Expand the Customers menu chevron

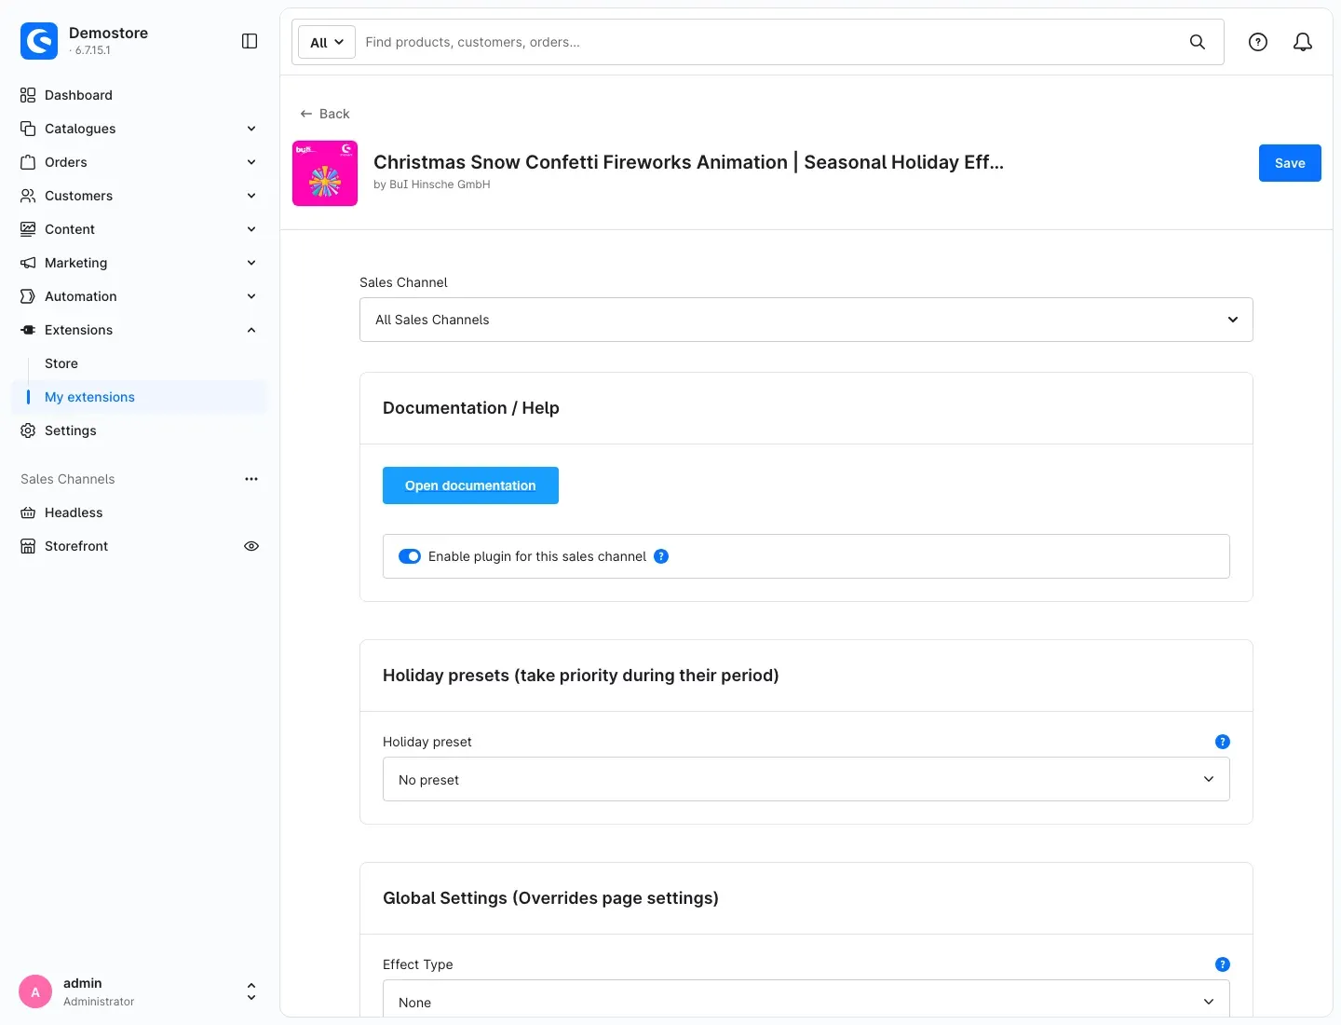[251, 196]
